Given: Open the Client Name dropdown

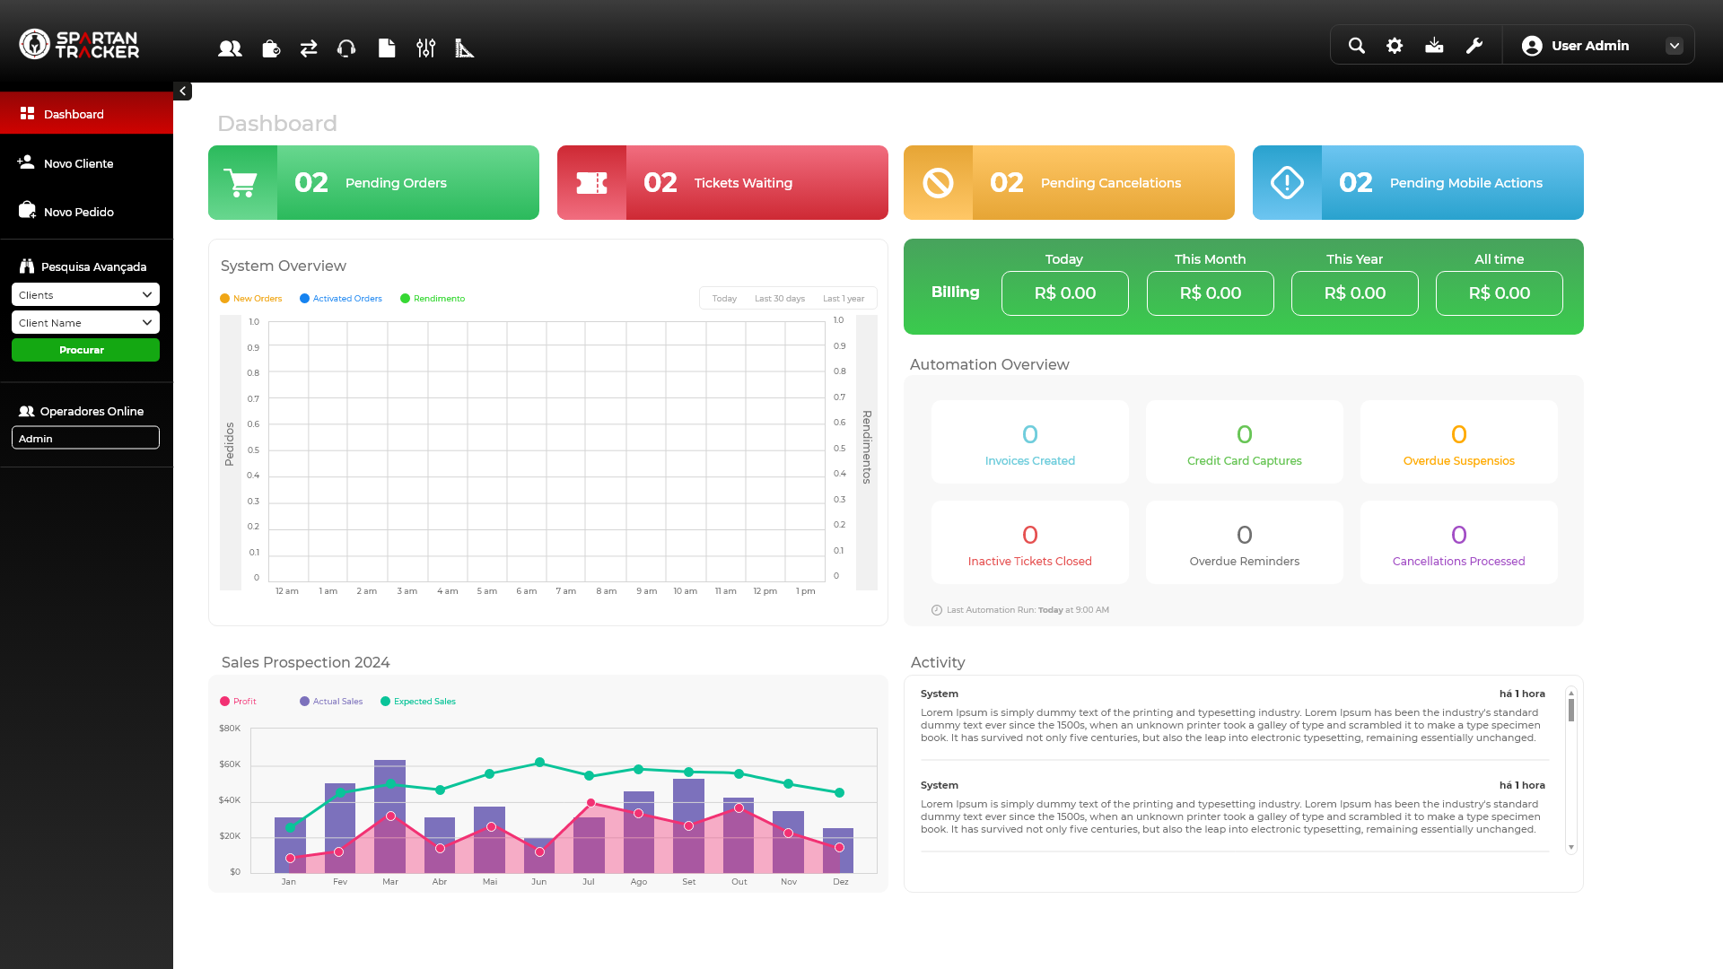Looking at the screenshot, I should pos(85,323).
